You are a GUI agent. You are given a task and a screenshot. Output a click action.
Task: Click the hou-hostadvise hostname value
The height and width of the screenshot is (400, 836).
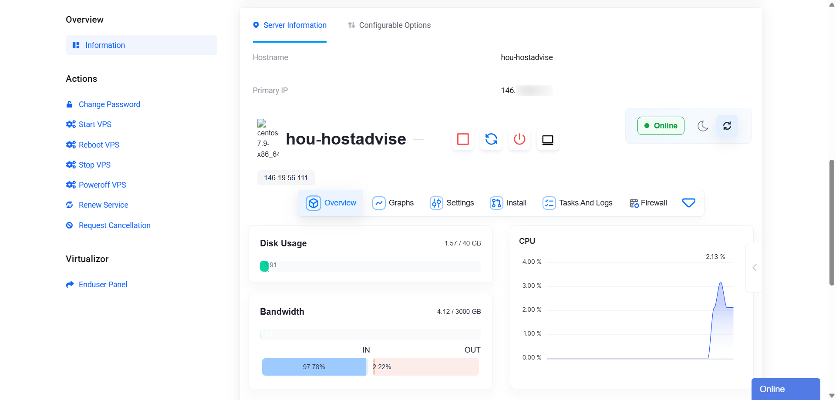point(527,57)
